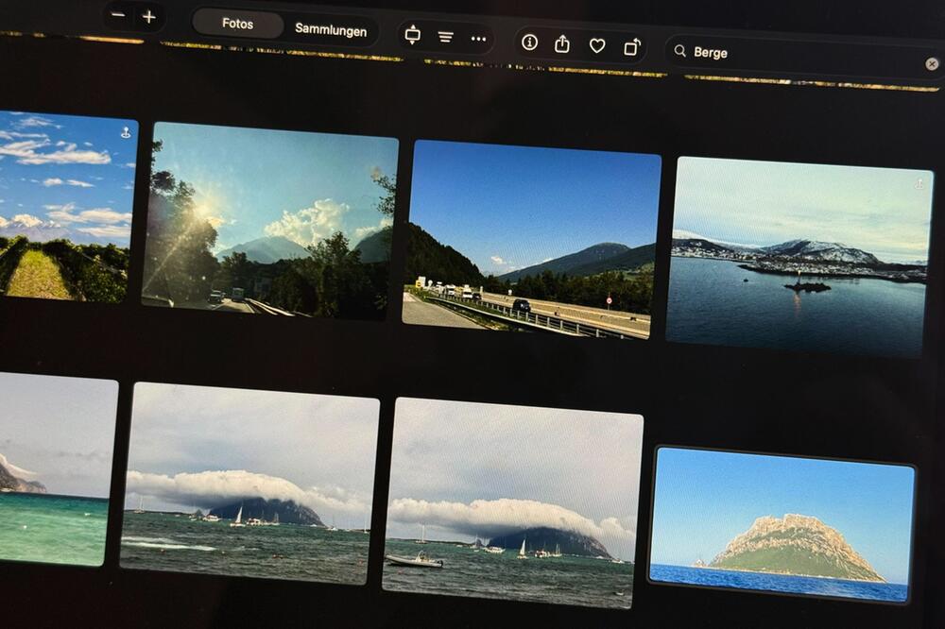
Task: Switch to the Sammlungen tab
Action: (331, 30)
